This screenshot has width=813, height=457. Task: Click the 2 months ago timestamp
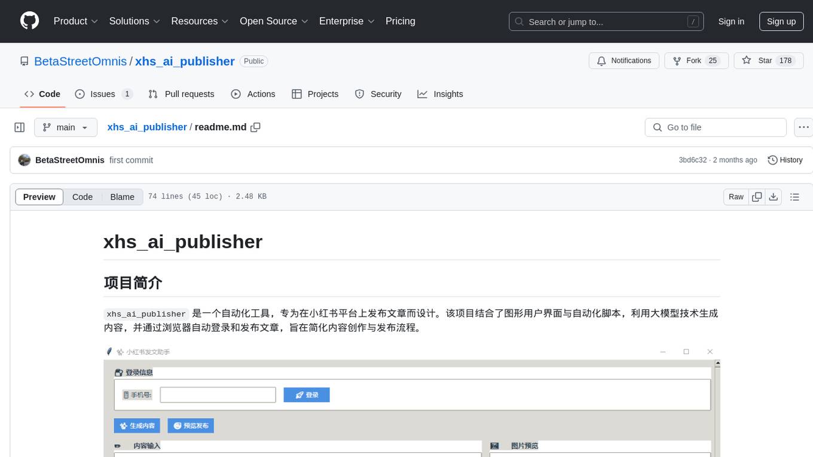(735, 160)
